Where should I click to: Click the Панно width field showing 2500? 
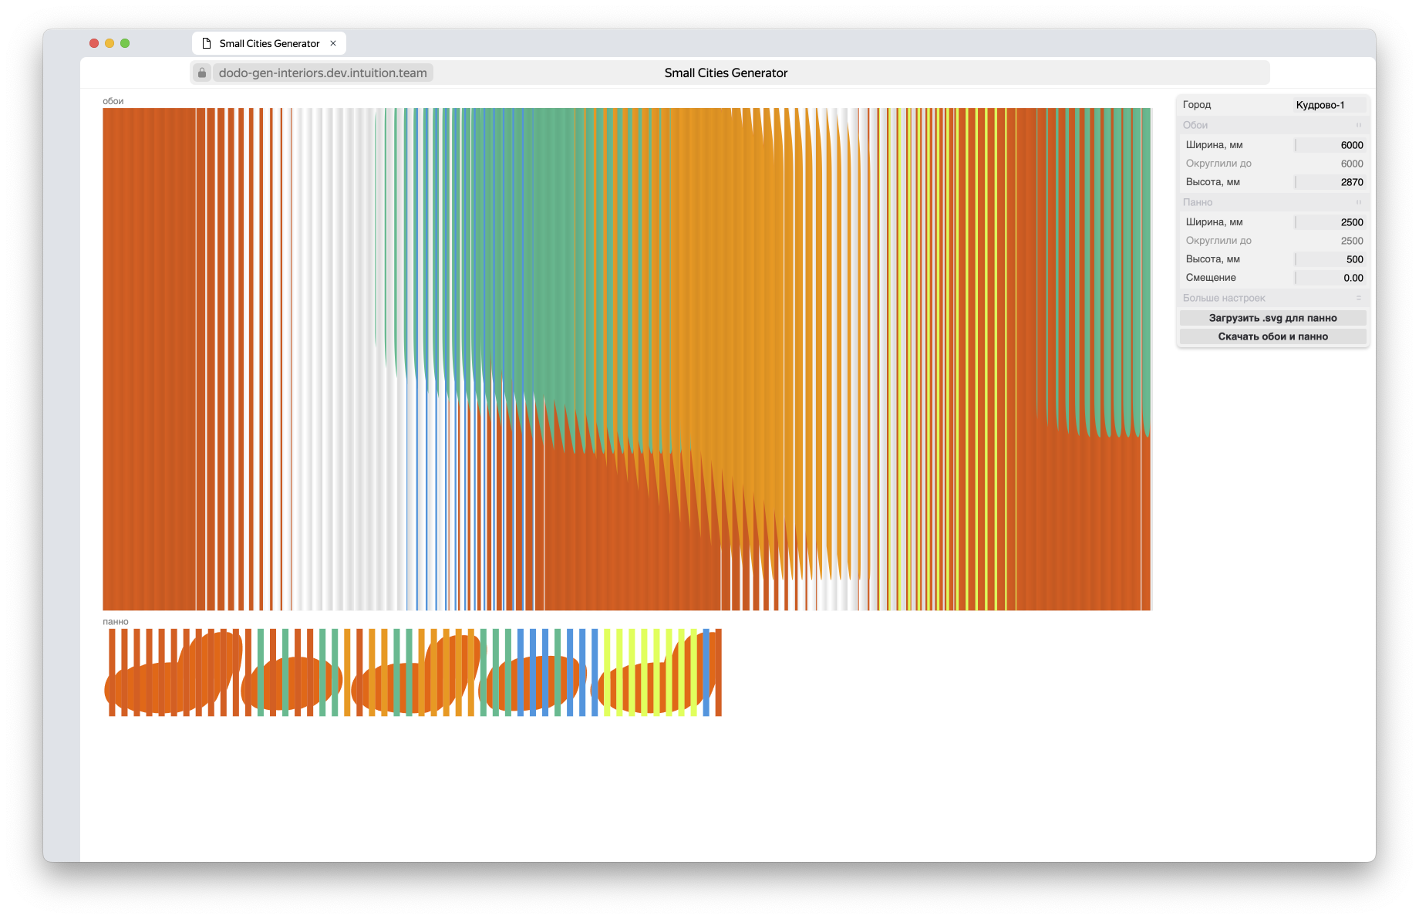point(1330,222)
